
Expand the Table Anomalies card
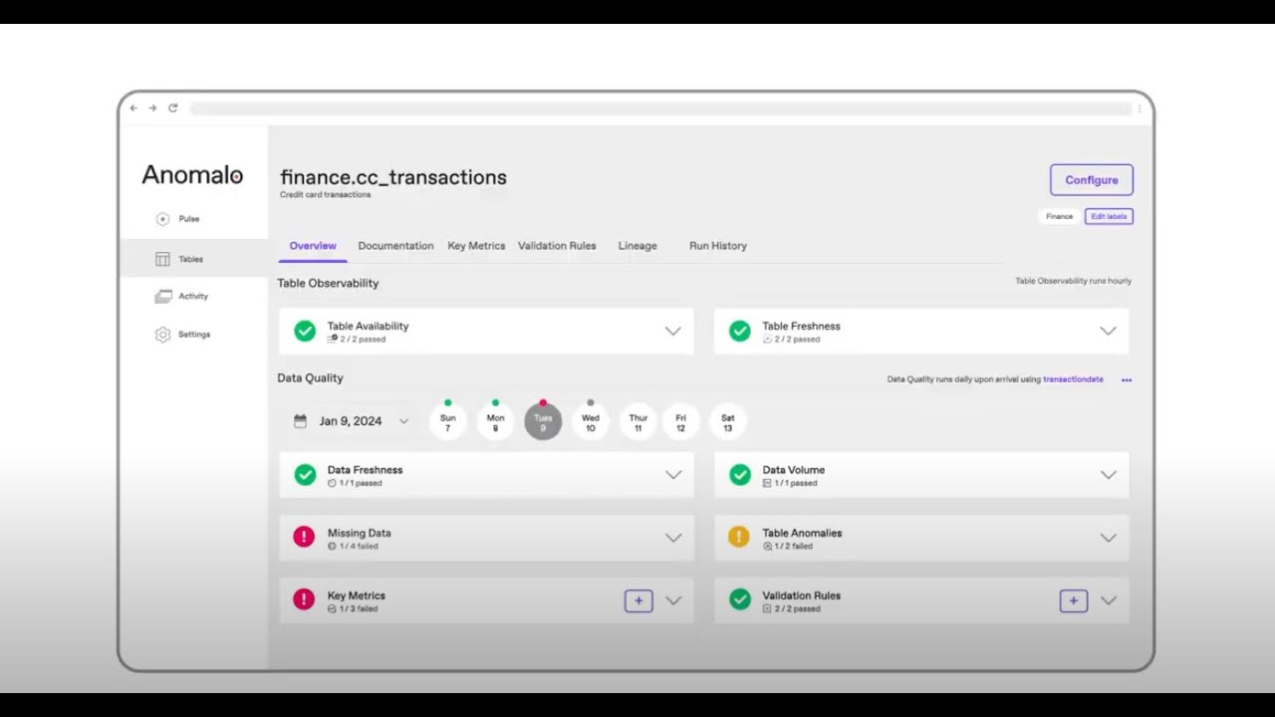pyautogui.click(x=1108, y=538)
